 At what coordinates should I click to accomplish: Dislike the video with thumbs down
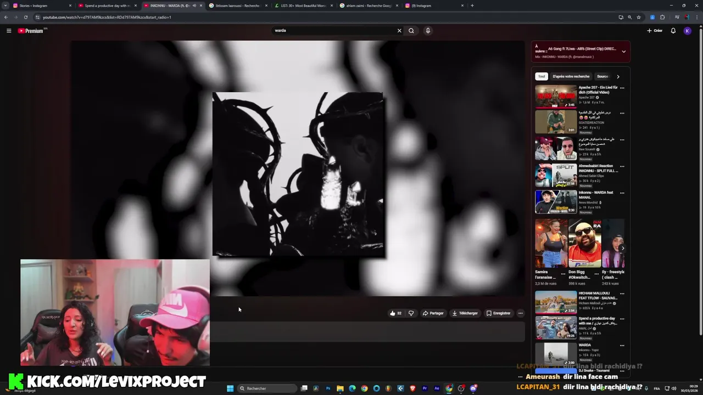pyautogui.click(x=411, y=313)
